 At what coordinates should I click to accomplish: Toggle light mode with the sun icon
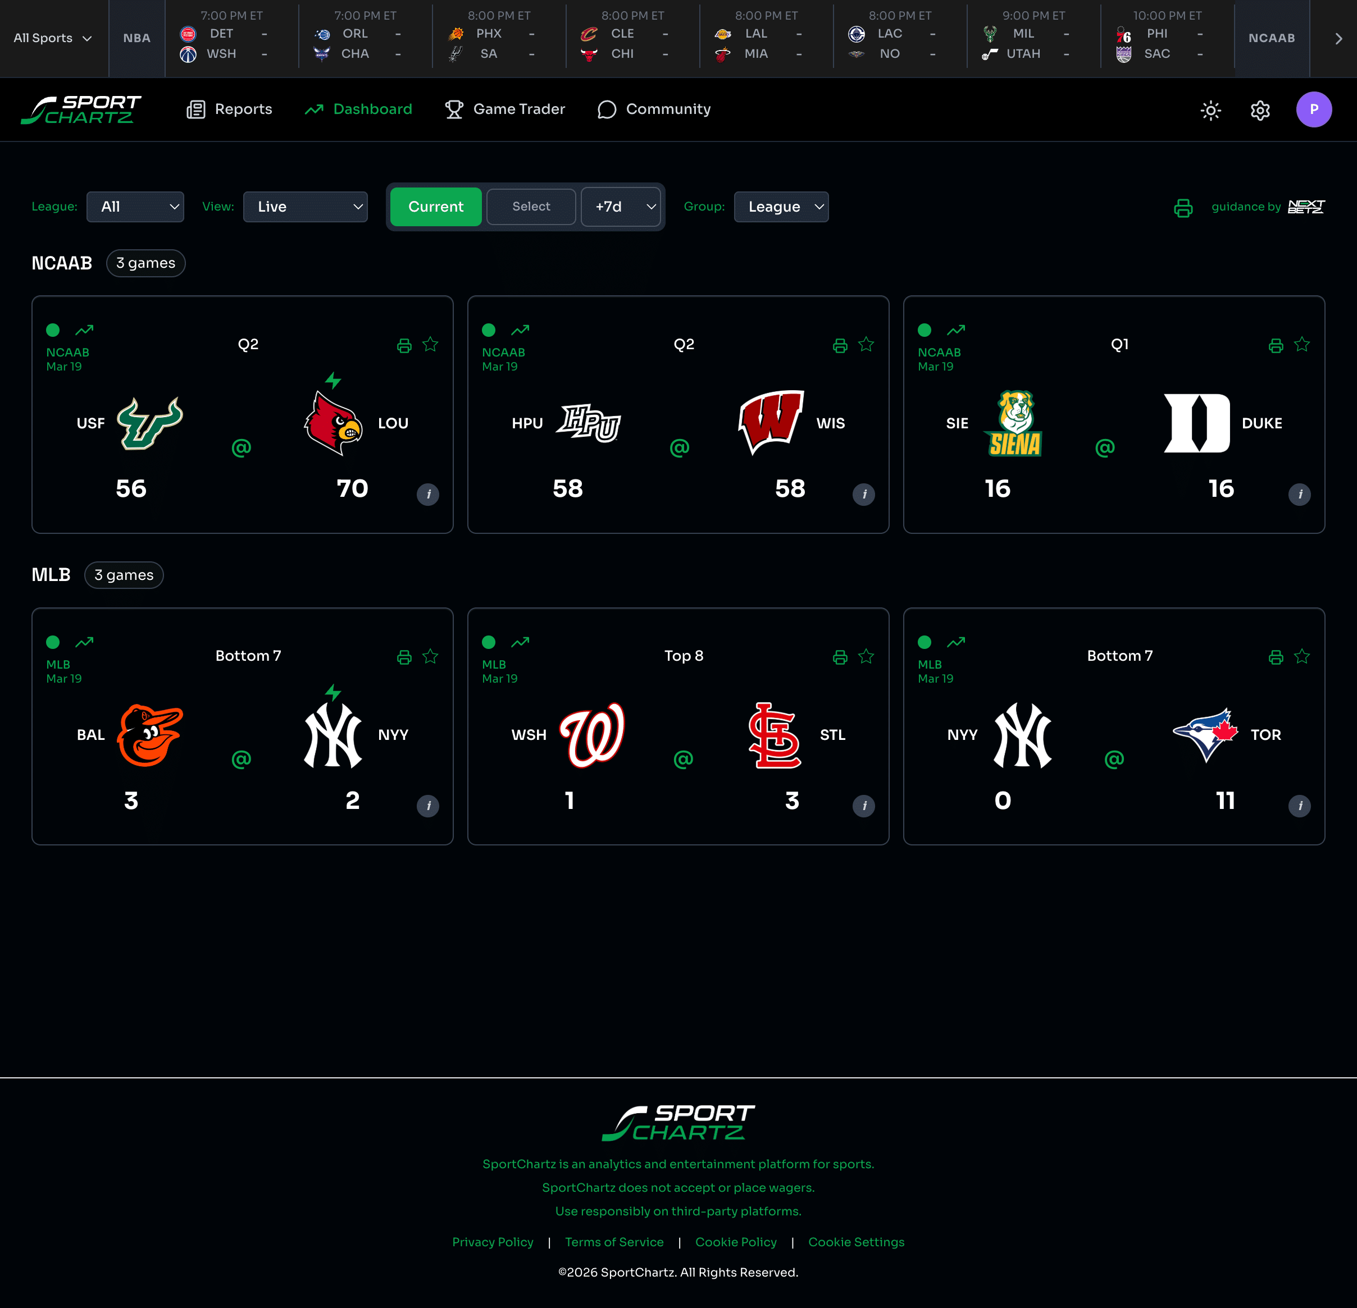[x=1210, y=110]
